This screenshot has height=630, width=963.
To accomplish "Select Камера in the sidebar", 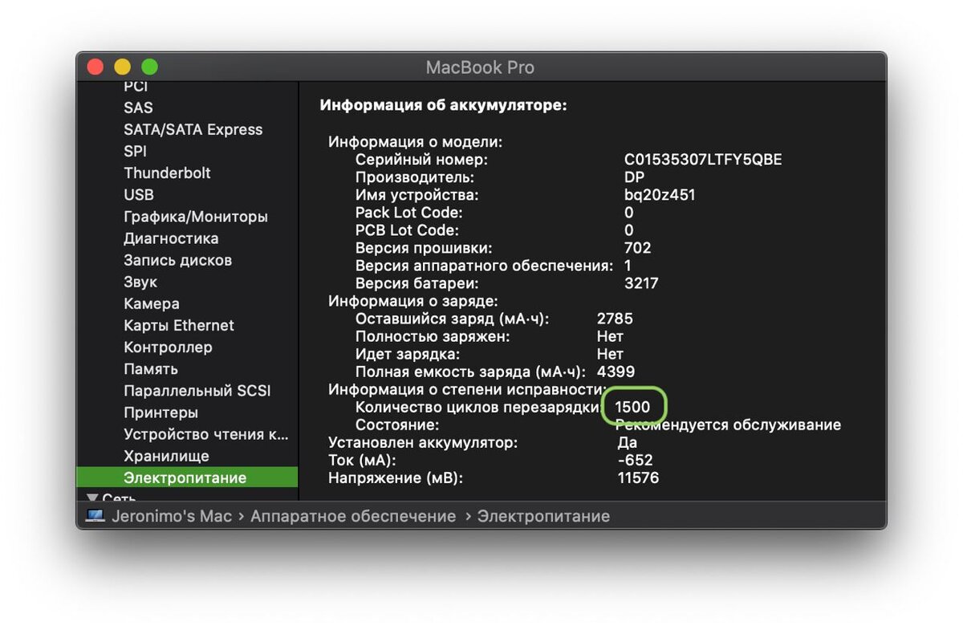I will (x=152, y=303).
